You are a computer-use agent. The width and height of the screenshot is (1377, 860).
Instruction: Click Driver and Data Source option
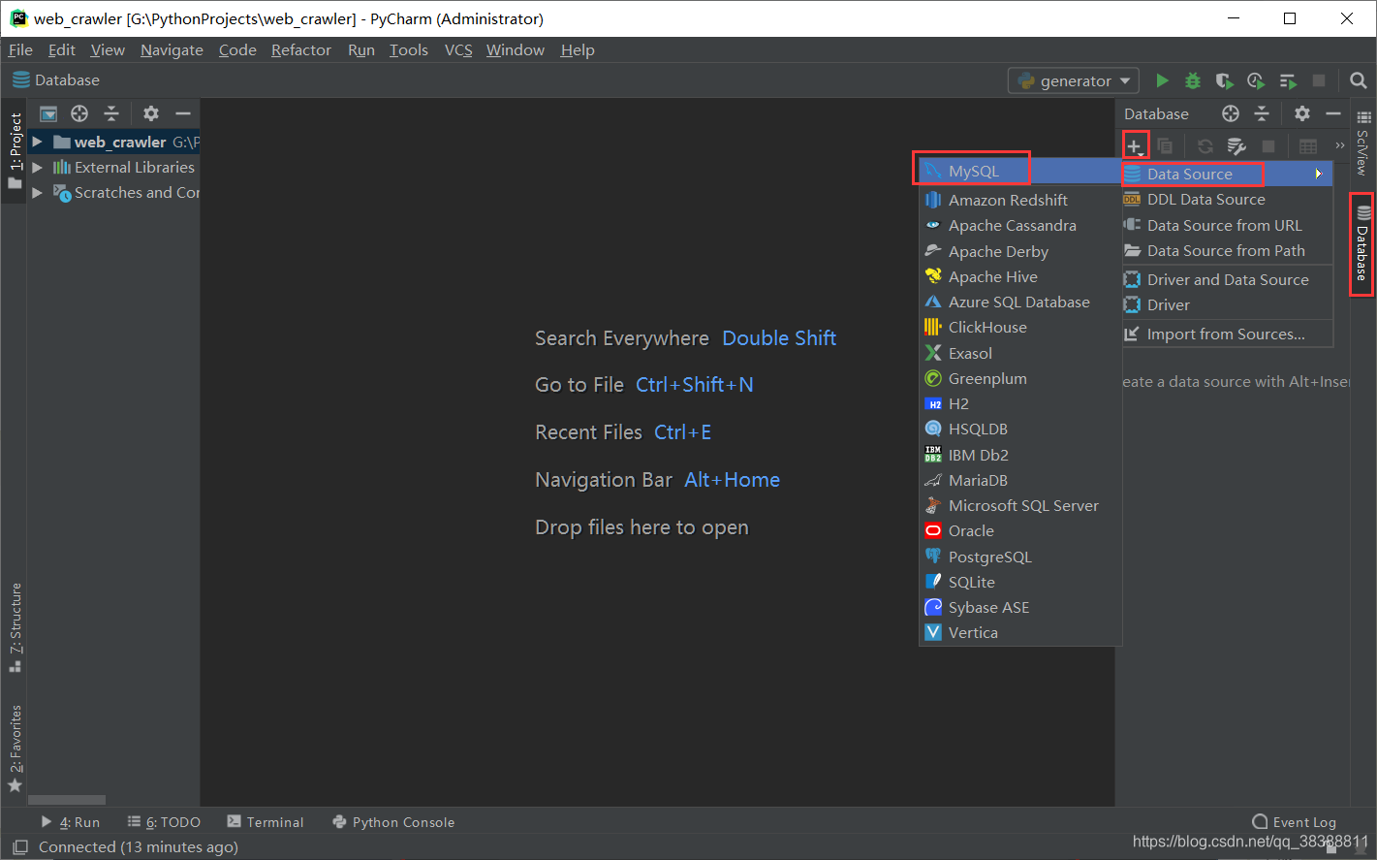click(x=1228, y=279)
